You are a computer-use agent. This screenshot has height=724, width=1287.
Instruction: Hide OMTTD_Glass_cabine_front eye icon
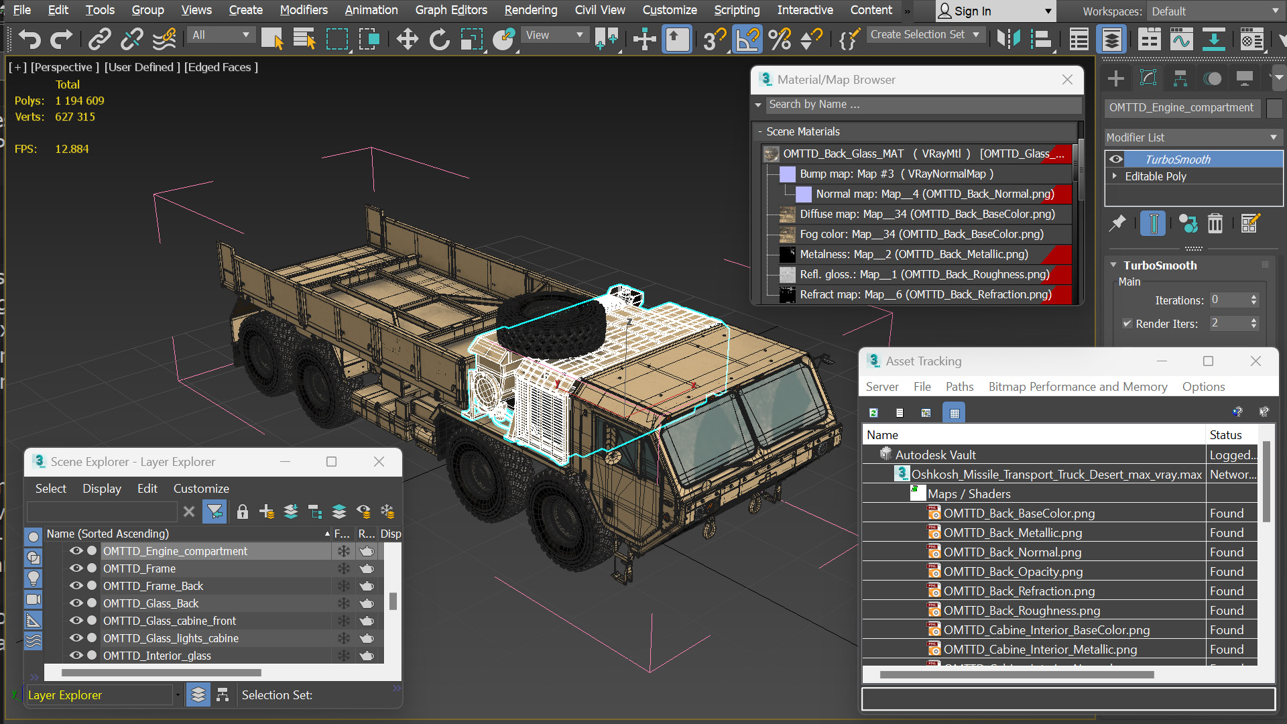click(x=76, y=620)
